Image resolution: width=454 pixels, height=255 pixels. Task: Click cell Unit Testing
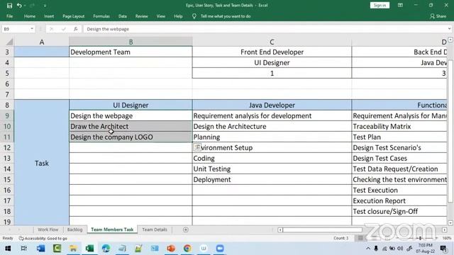(272, 169)
